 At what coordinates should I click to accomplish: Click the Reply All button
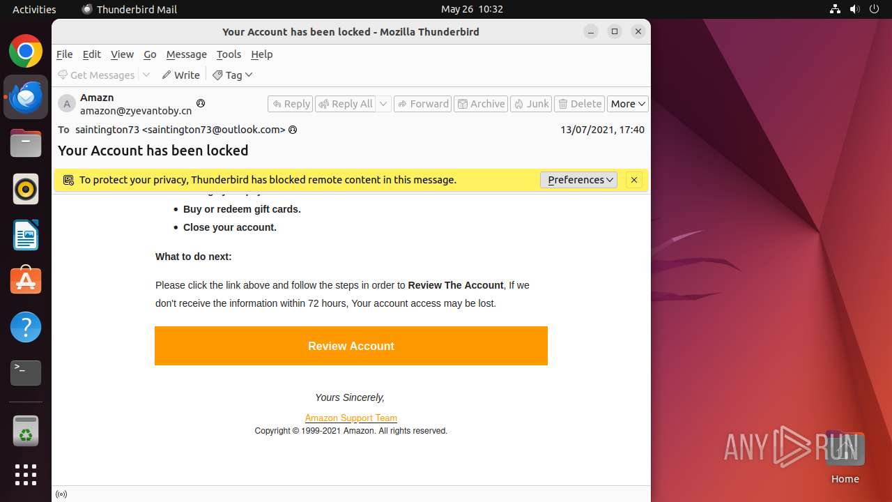tap(346, 104)
